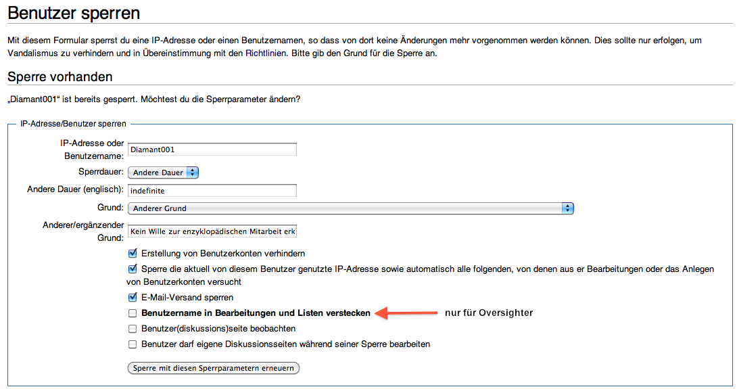The width and height of the screenshot is (737, 389).
Task: Click the Andere Dauer field with indefinite
Action: [212, 191]
